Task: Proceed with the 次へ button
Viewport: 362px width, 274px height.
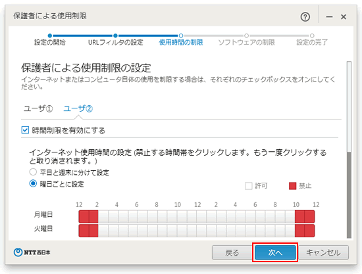Action: pos(275,252)
